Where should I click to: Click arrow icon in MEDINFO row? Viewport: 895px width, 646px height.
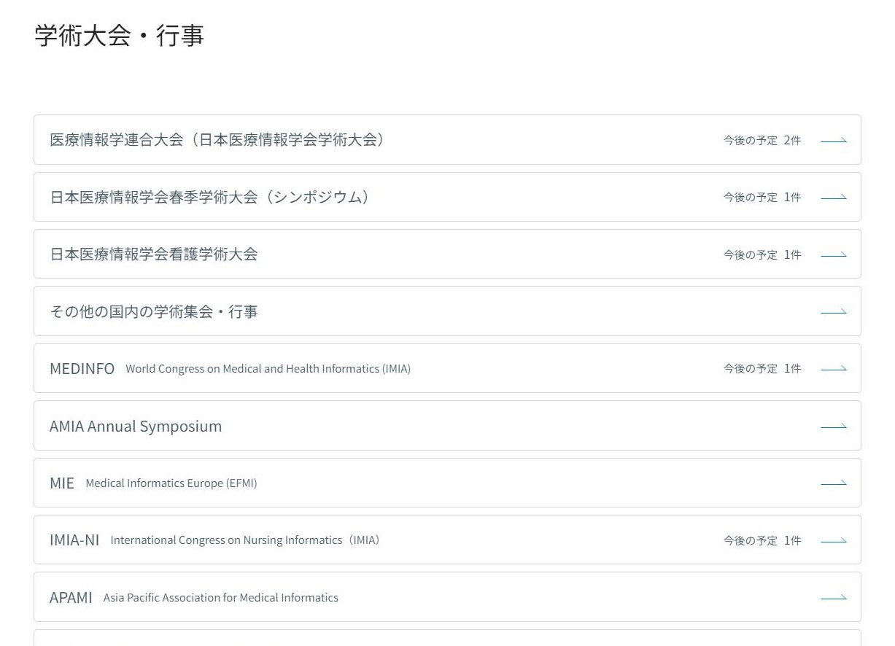[x=834, y=369]
